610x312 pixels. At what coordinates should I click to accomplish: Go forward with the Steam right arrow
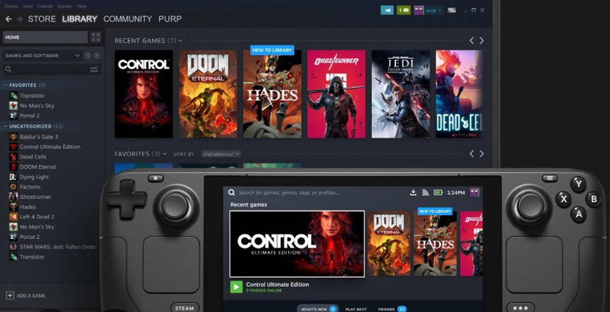[19, 19]
